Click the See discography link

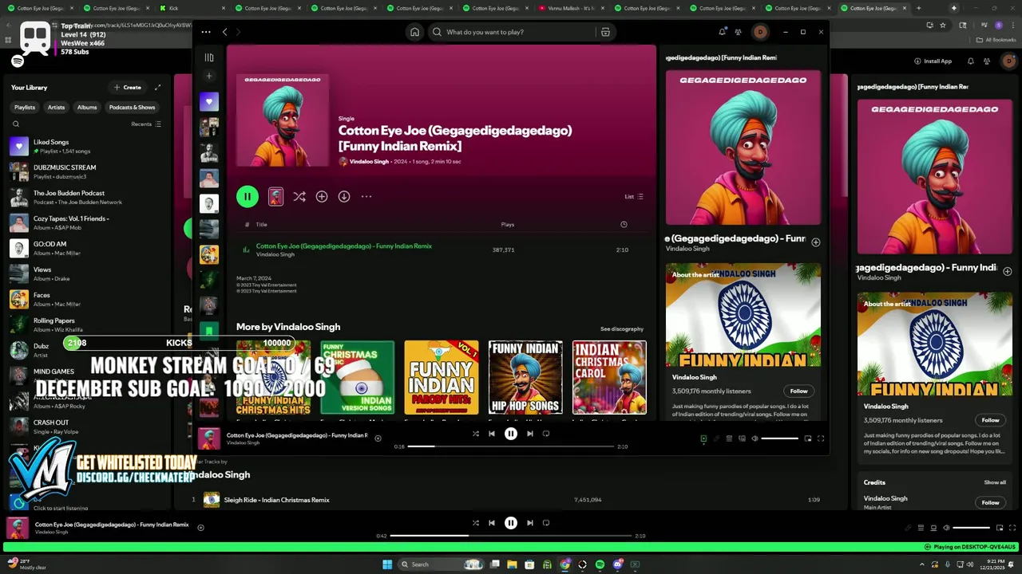point(622,328)
